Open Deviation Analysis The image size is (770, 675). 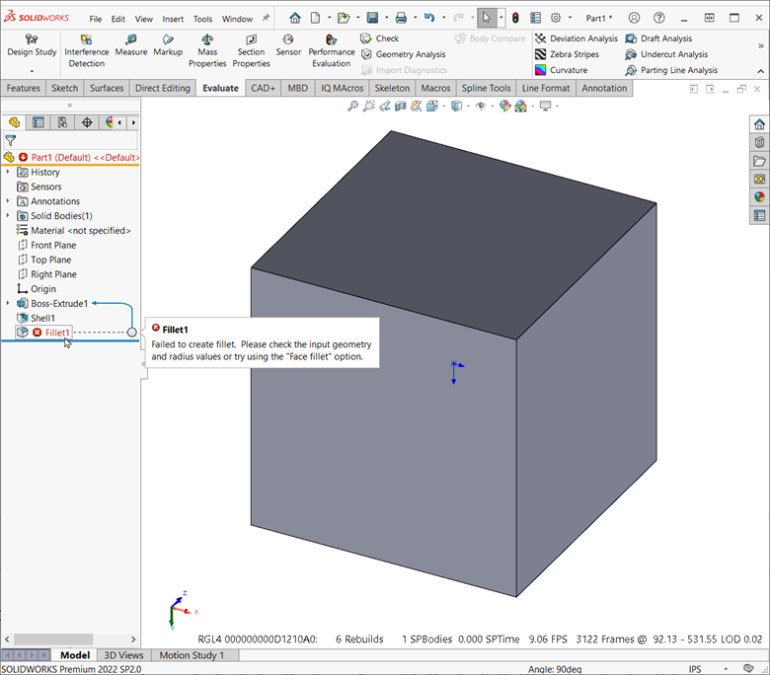coord(577,38)
